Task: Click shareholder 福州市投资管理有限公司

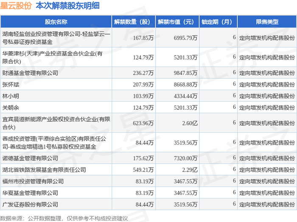Action: click(x=33, y=181)
